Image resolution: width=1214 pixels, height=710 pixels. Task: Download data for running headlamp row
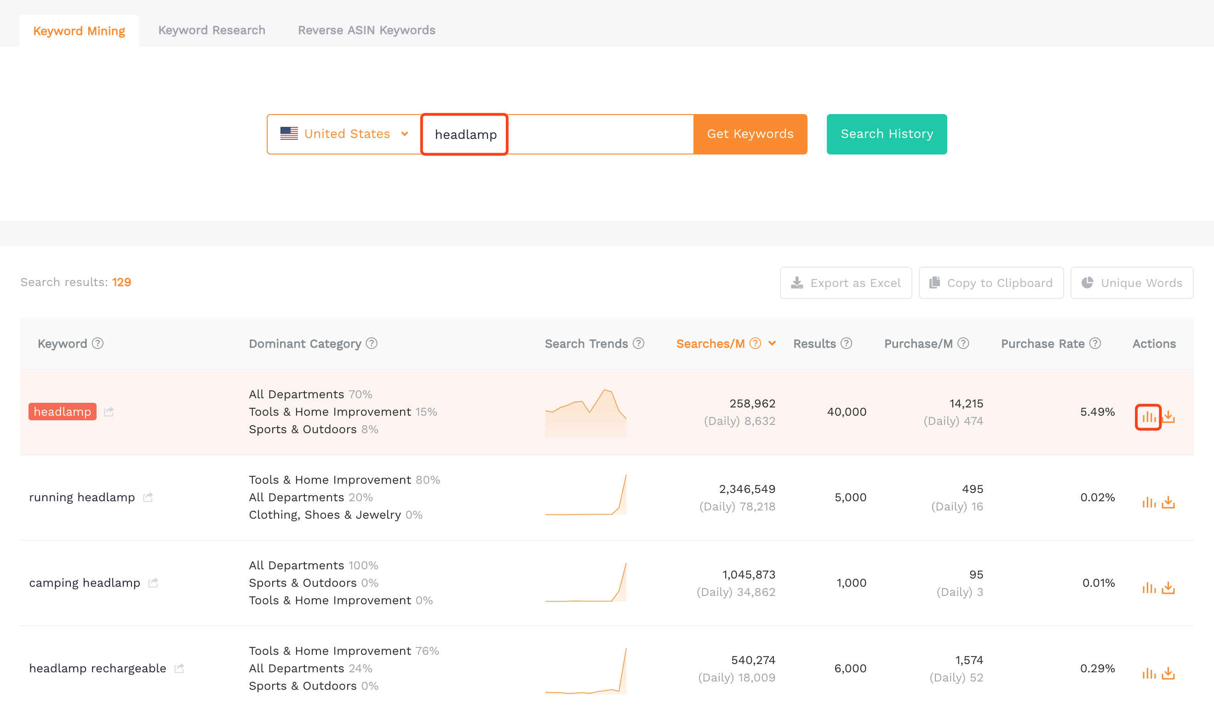point(1168,503)
